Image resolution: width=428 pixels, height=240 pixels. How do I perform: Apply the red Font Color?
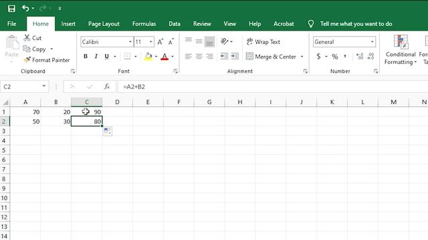tap(165, 56)
